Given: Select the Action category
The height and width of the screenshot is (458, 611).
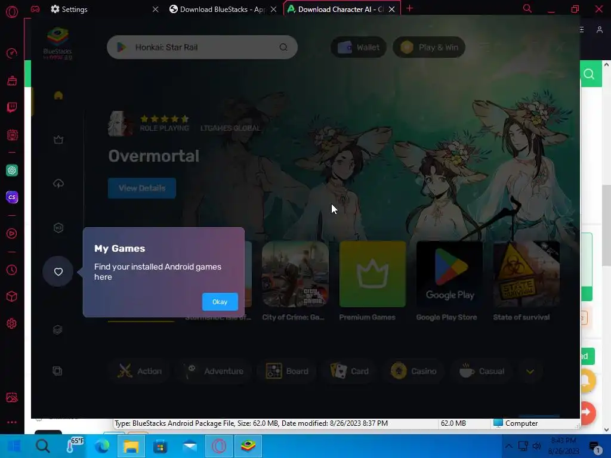Looking at the screenshot, I should click(140, 371).
